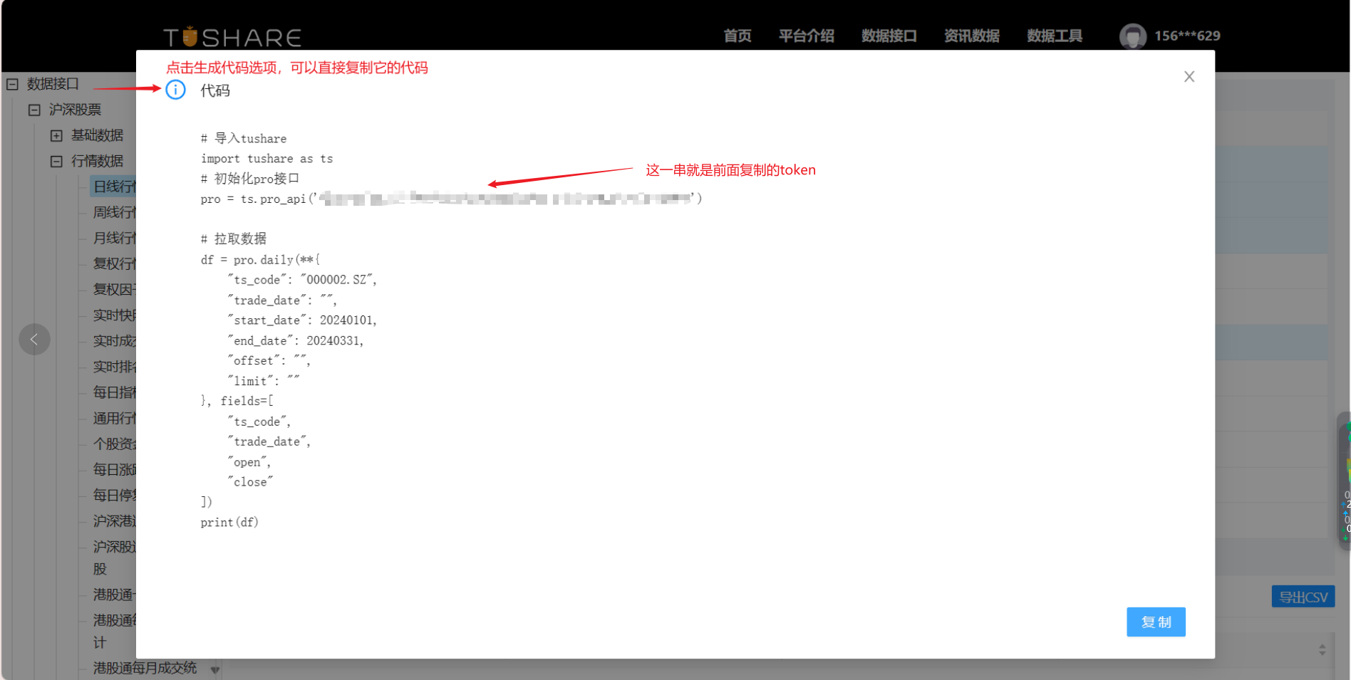Click the round back arrow on the sidebar
Viewport: 1351px width, 680px height.
pyautogui.click(x=34, y=339)
